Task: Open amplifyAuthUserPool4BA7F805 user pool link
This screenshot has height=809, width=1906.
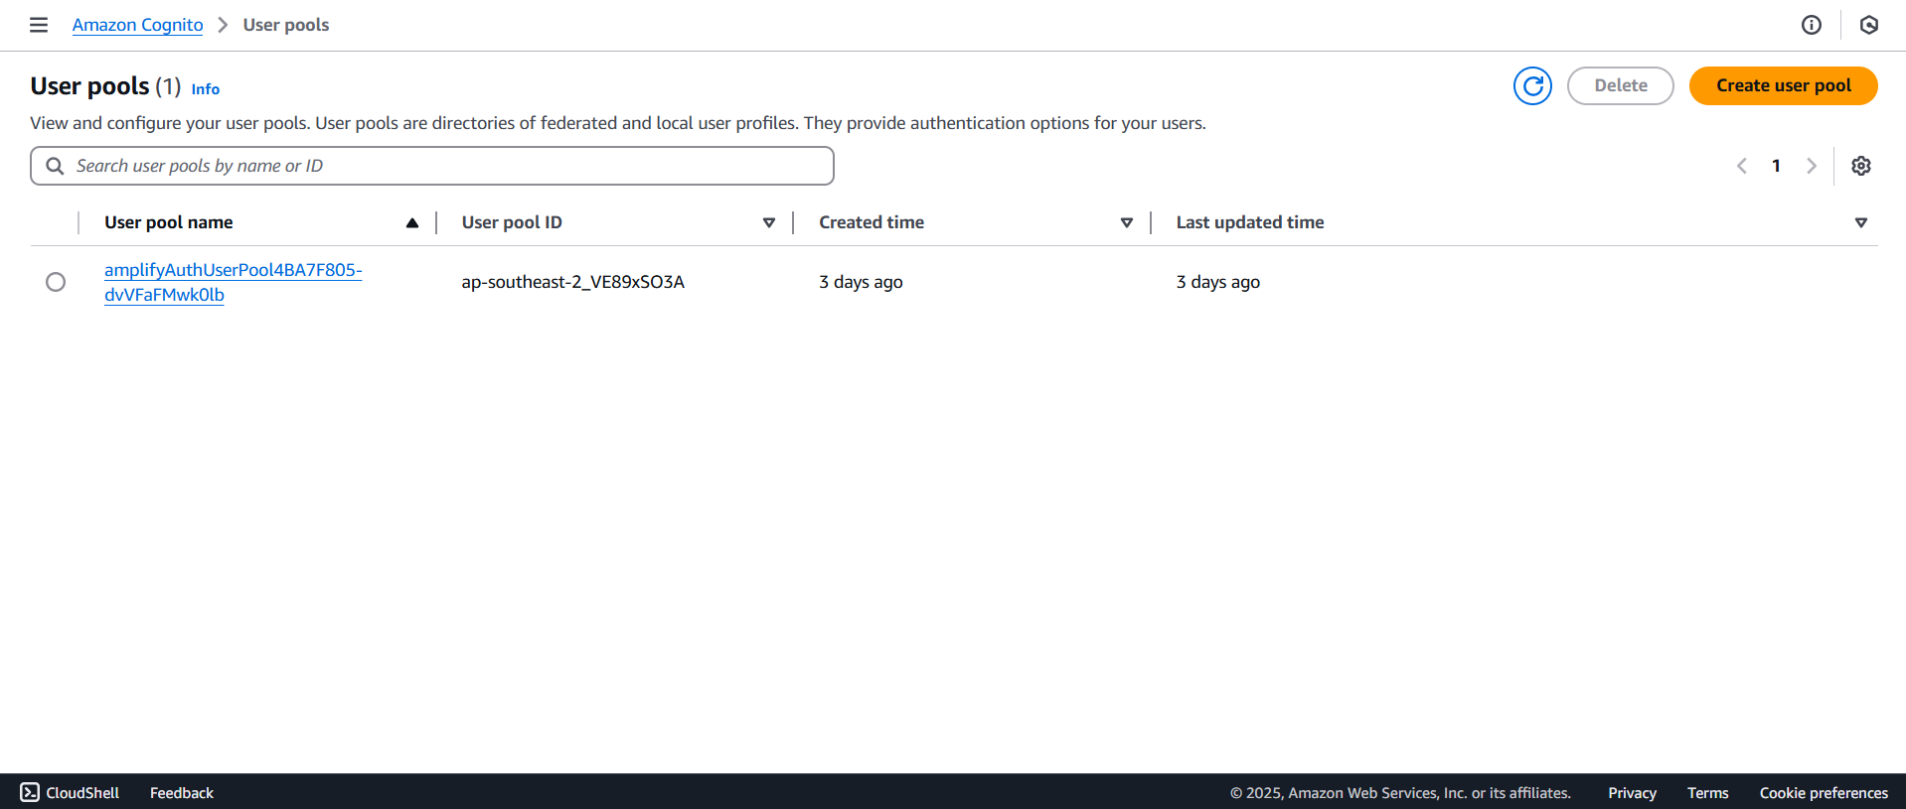Action: 233,282
